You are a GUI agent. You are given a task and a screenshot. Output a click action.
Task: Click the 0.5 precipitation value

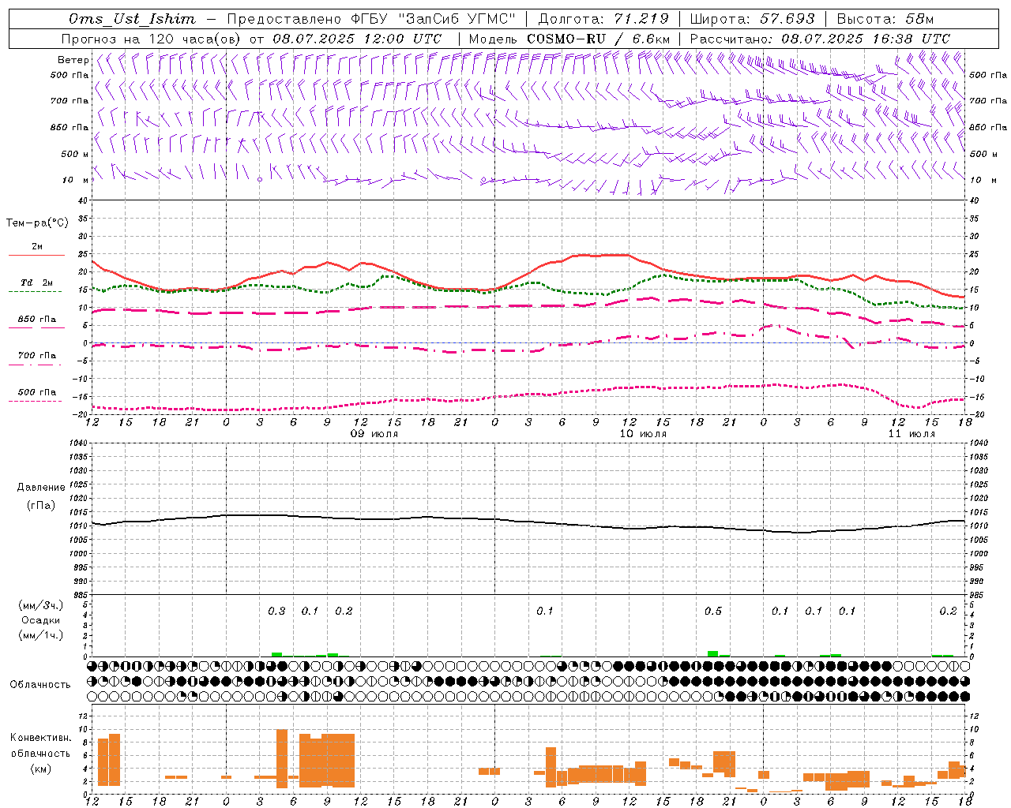click(x=713, y=612)
